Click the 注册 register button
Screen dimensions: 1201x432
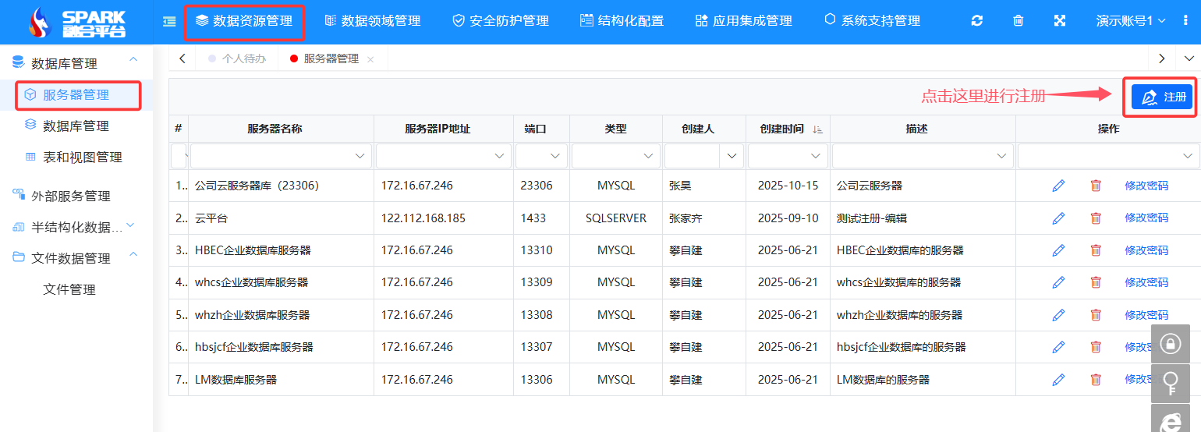click(x=1162, y=97)
